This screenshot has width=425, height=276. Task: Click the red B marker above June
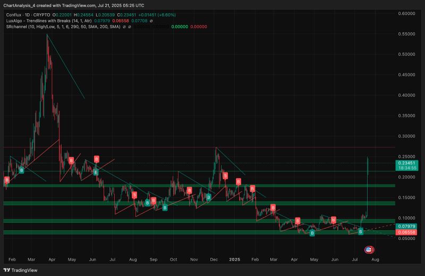pos(97,158)
